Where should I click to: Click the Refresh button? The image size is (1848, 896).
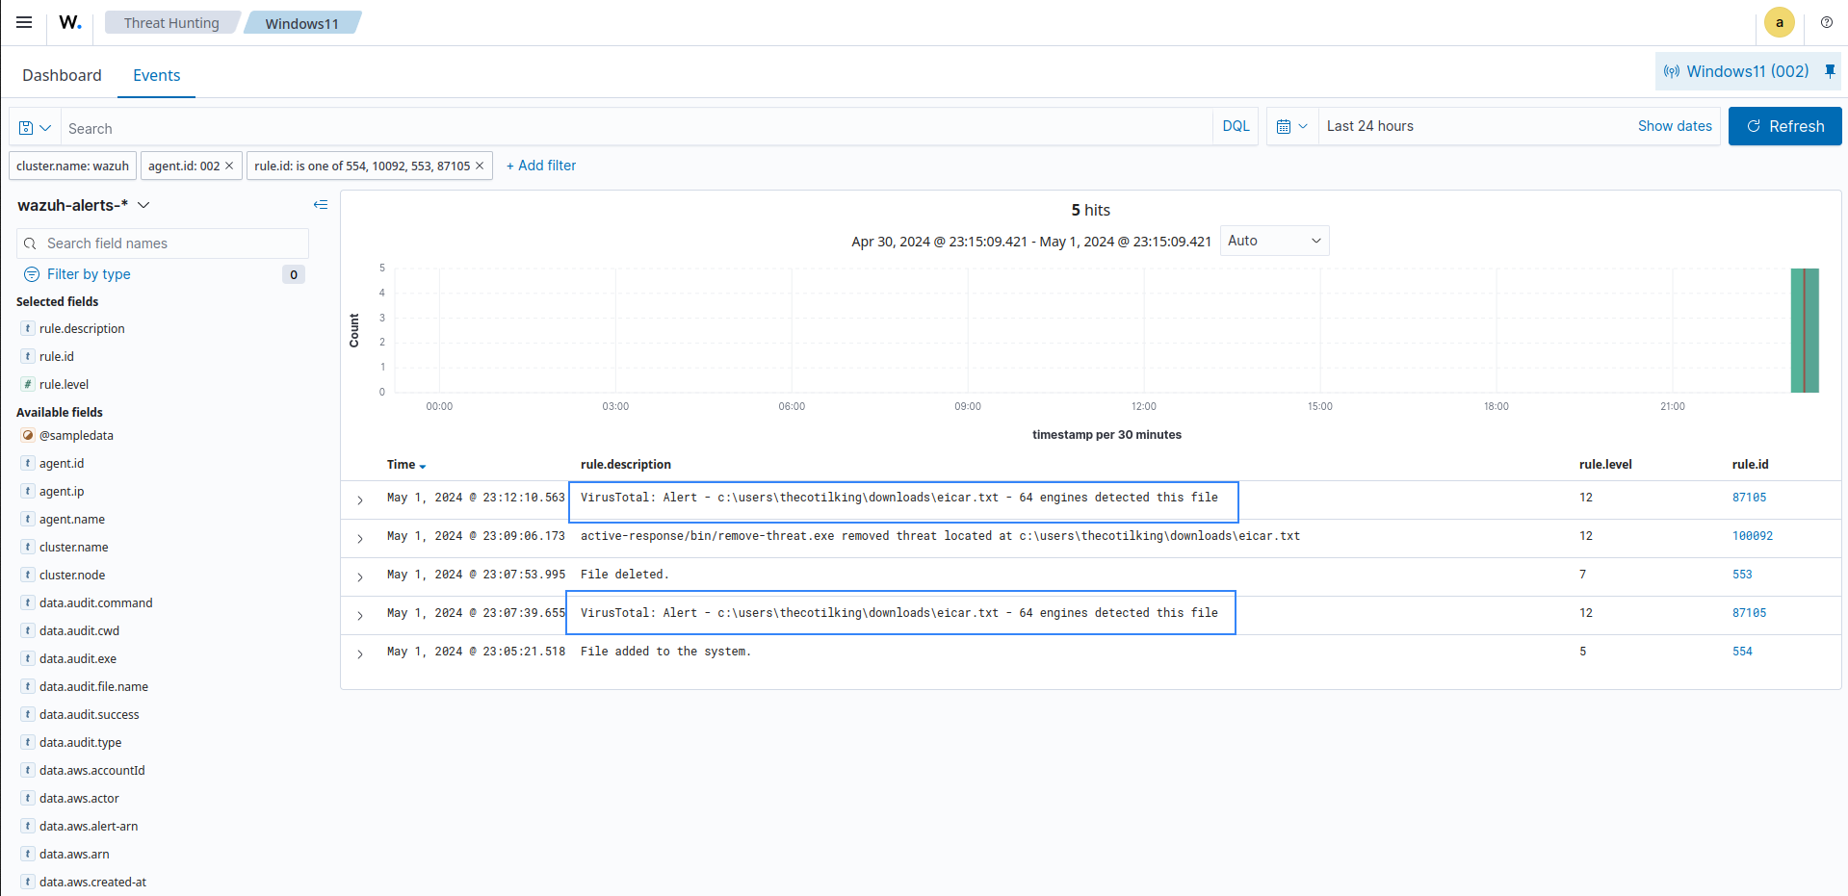1784,126
